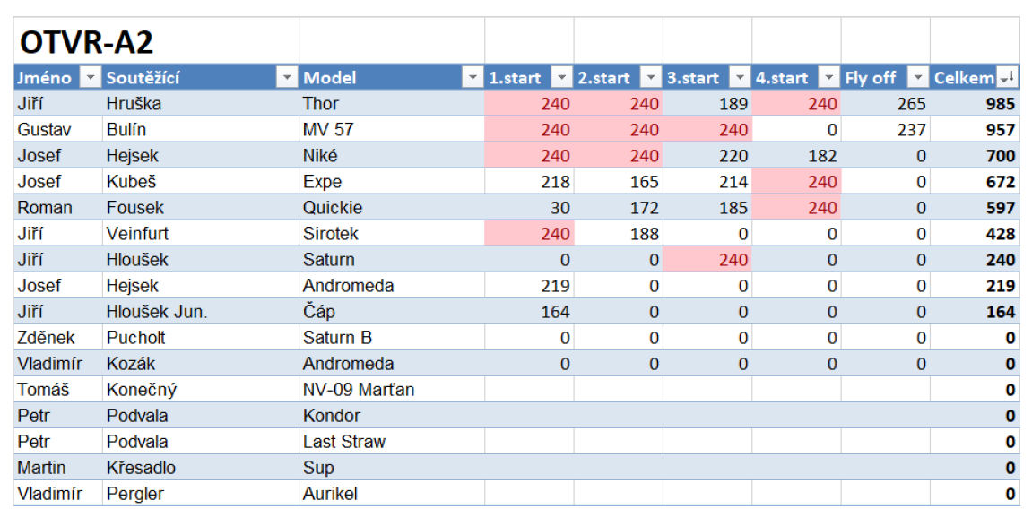The image size is (1032, 526).
Task: Select the Fly off value 265
Action: point(885,103)
